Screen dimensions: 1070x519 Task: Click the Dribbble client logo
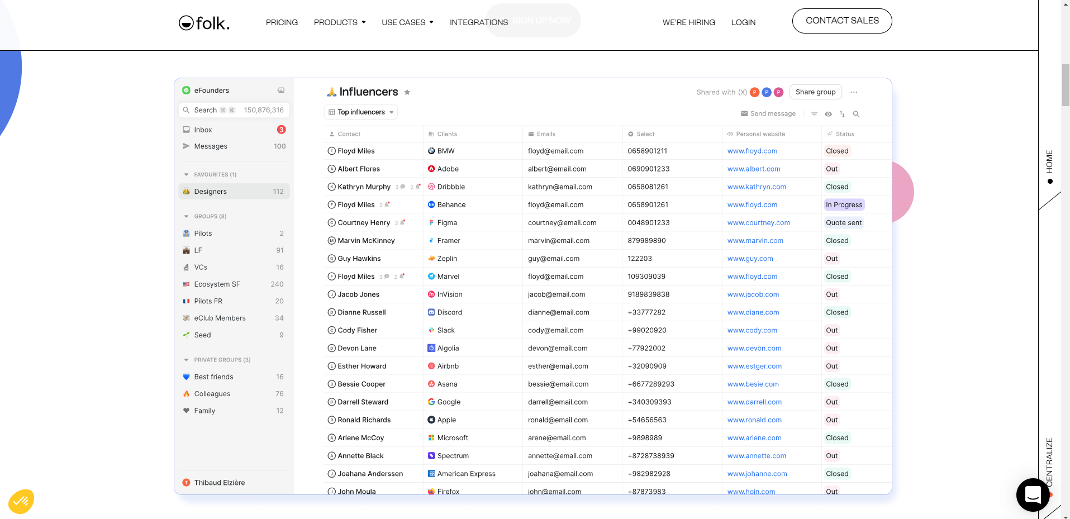[x=431, y=187]
